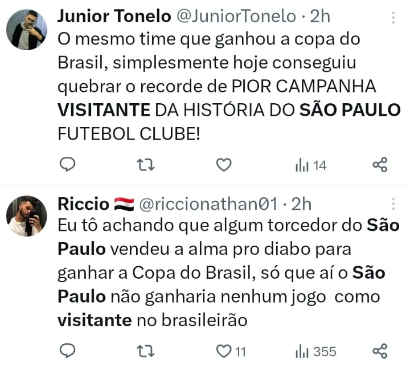The width and height of the screenshot is (406, 370).
Task: Share Junior Tonelo's tweet
Action: click(x=380, y=165)
